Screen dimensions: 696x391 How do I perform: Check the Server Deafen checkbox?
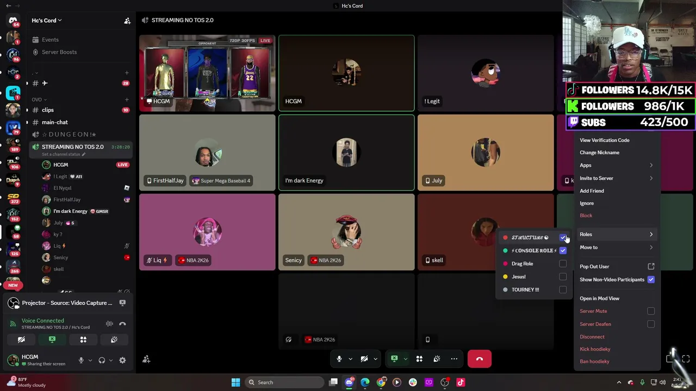point(651,324)
